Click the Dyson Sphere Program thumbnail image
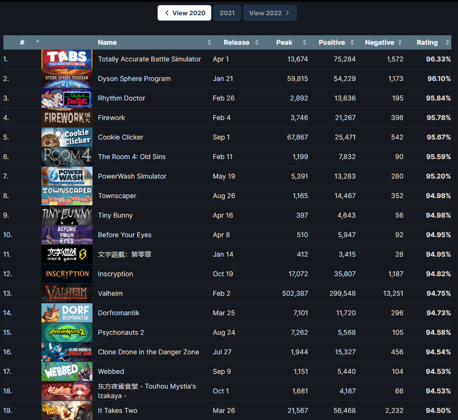The width and height of the screenshot is (458, 420). [67, 79]
